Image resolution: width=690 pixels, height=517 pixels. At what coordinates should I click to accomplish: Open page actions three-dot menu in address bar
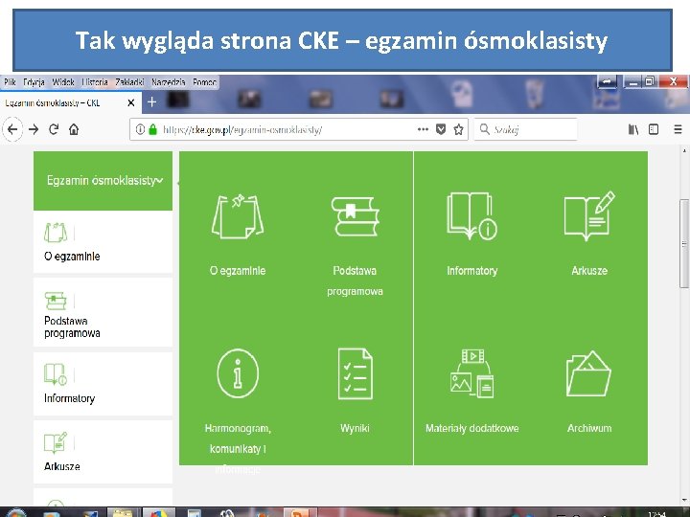(x=423, y=129)
